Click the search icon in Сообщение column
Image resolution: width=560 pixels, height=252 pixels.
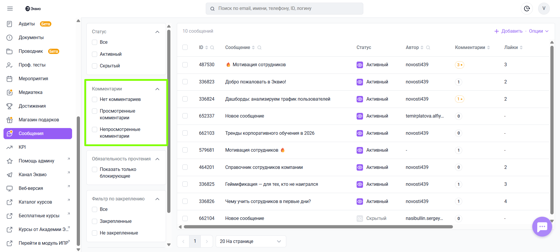[x=259, y=48]
